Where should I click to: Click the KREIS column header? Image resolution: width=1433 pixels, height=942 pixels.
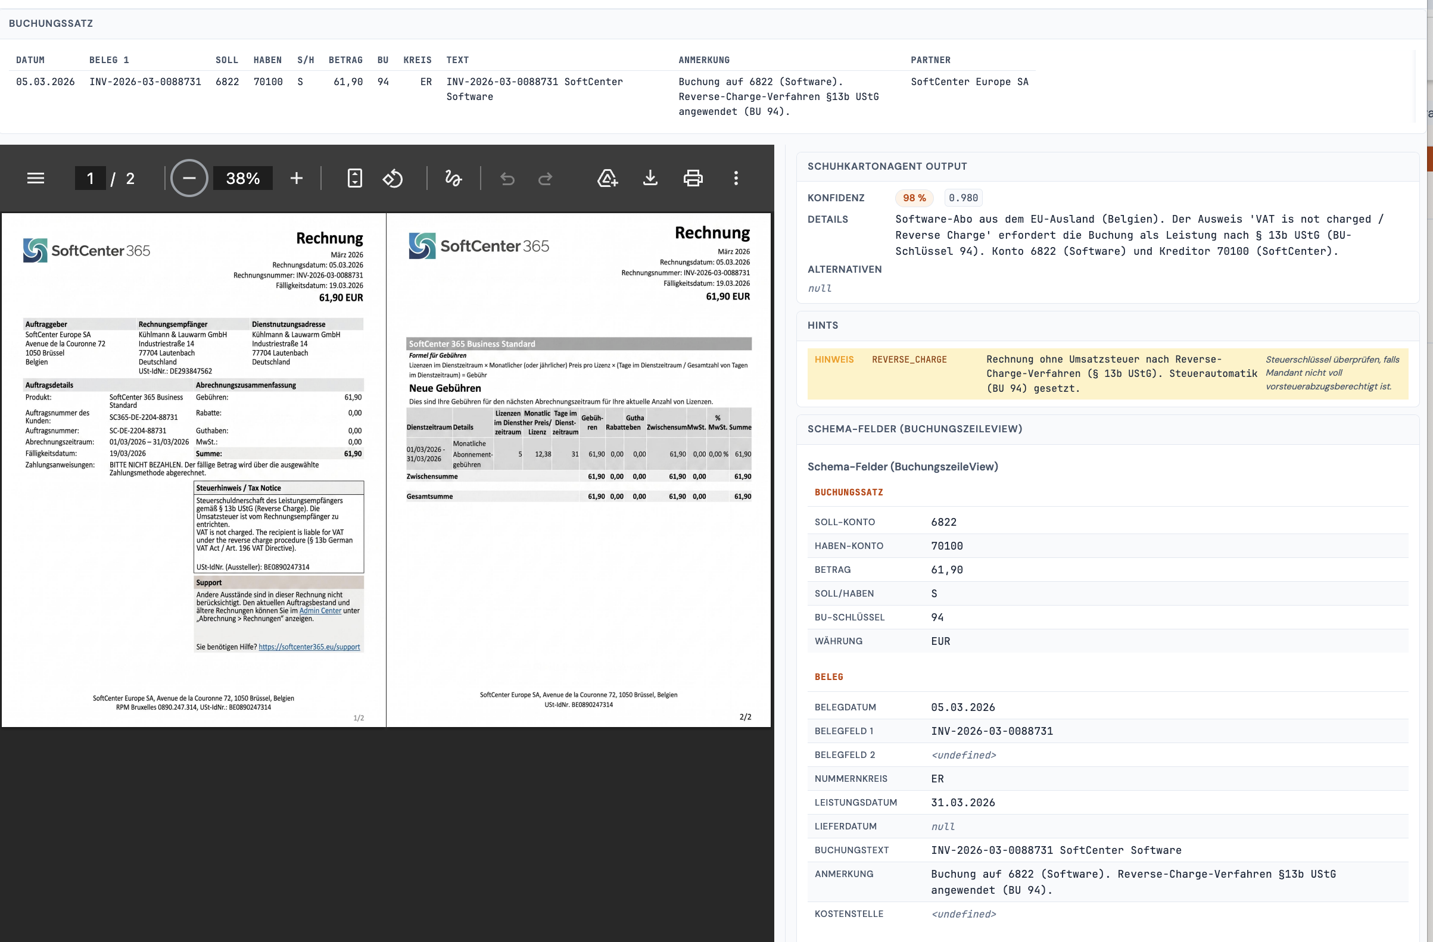[418, 60]
